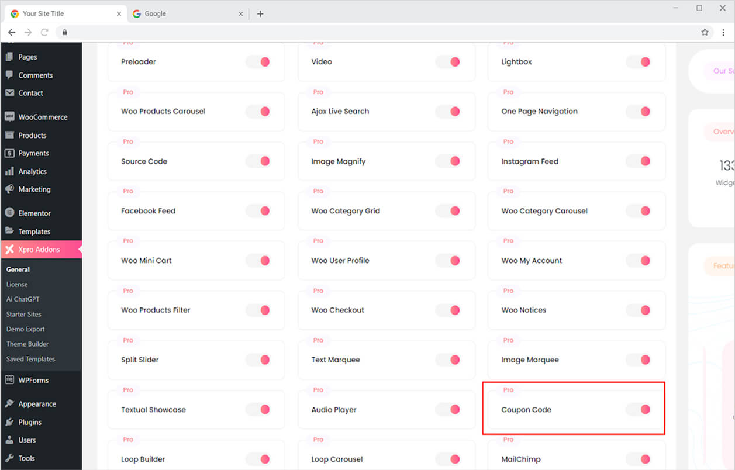
Task: Toggle the Instagram Feed switch
Action: [639, 161]
